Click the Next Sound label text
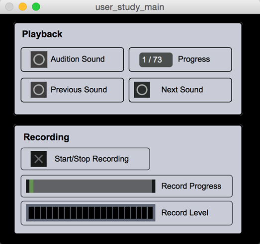This screenshot has width=260, height=244. click(182, 90)
